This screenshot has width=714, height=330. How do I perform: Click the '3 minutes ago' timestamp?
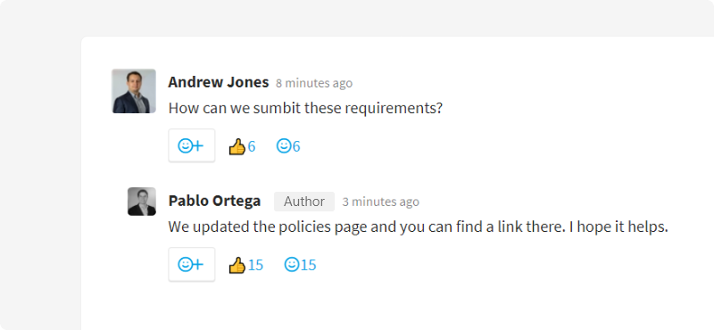click(381, 202)
